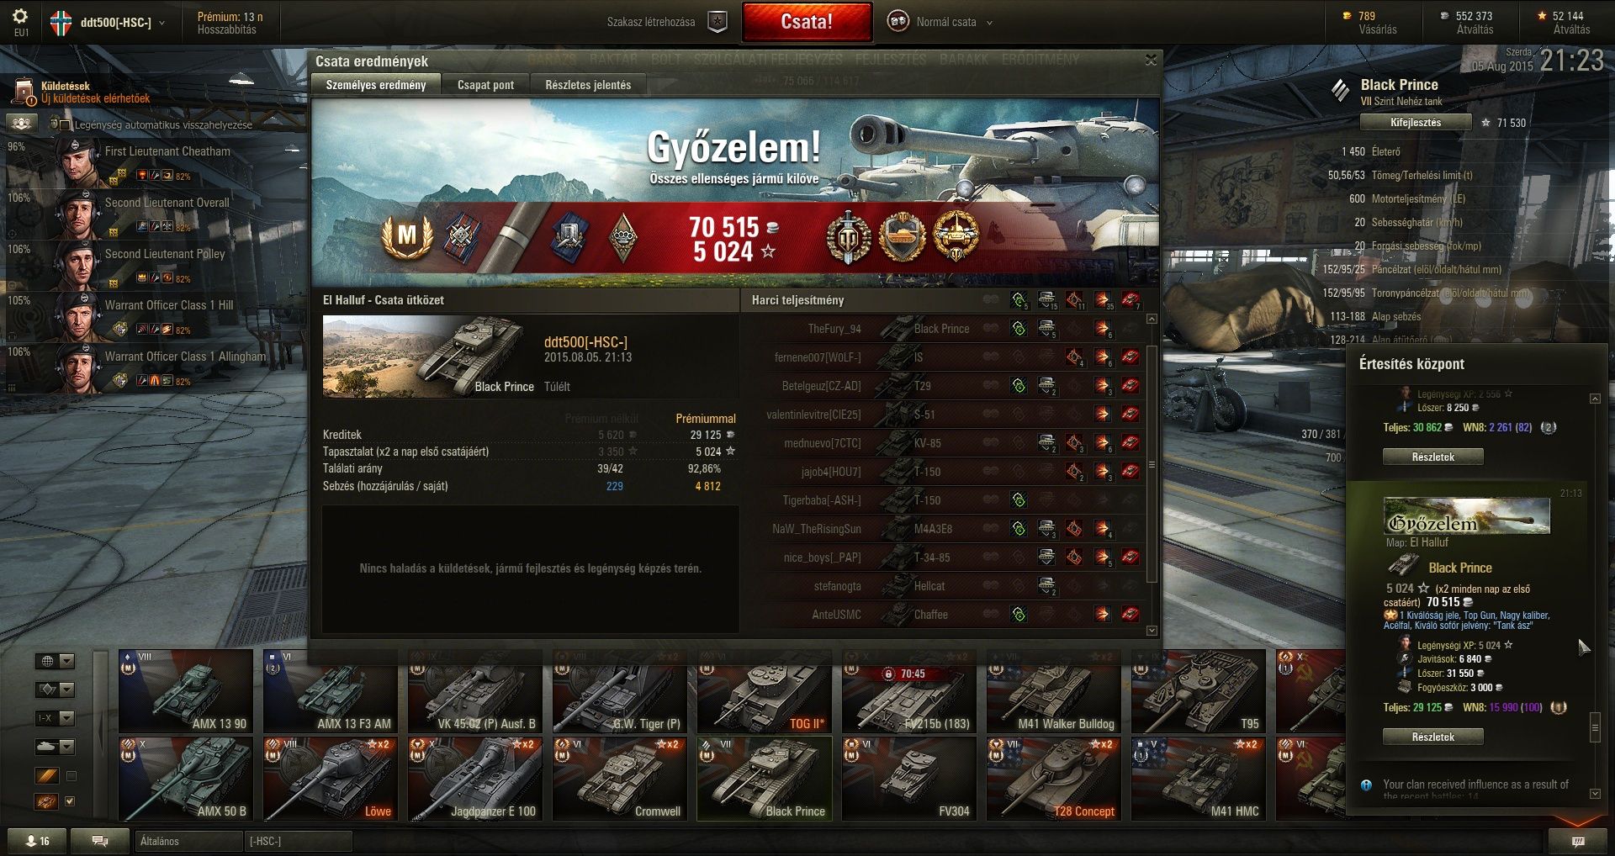The width and height of the screenshot is (1615, 856).
Task: Click the gold balance coin icon
Action: click(1347, 16)
